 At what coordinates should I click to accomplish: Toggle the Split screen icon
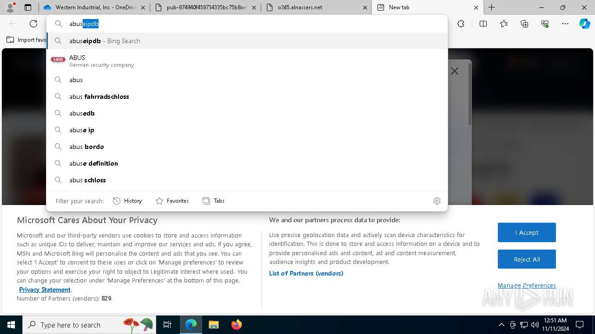(483, 24)
